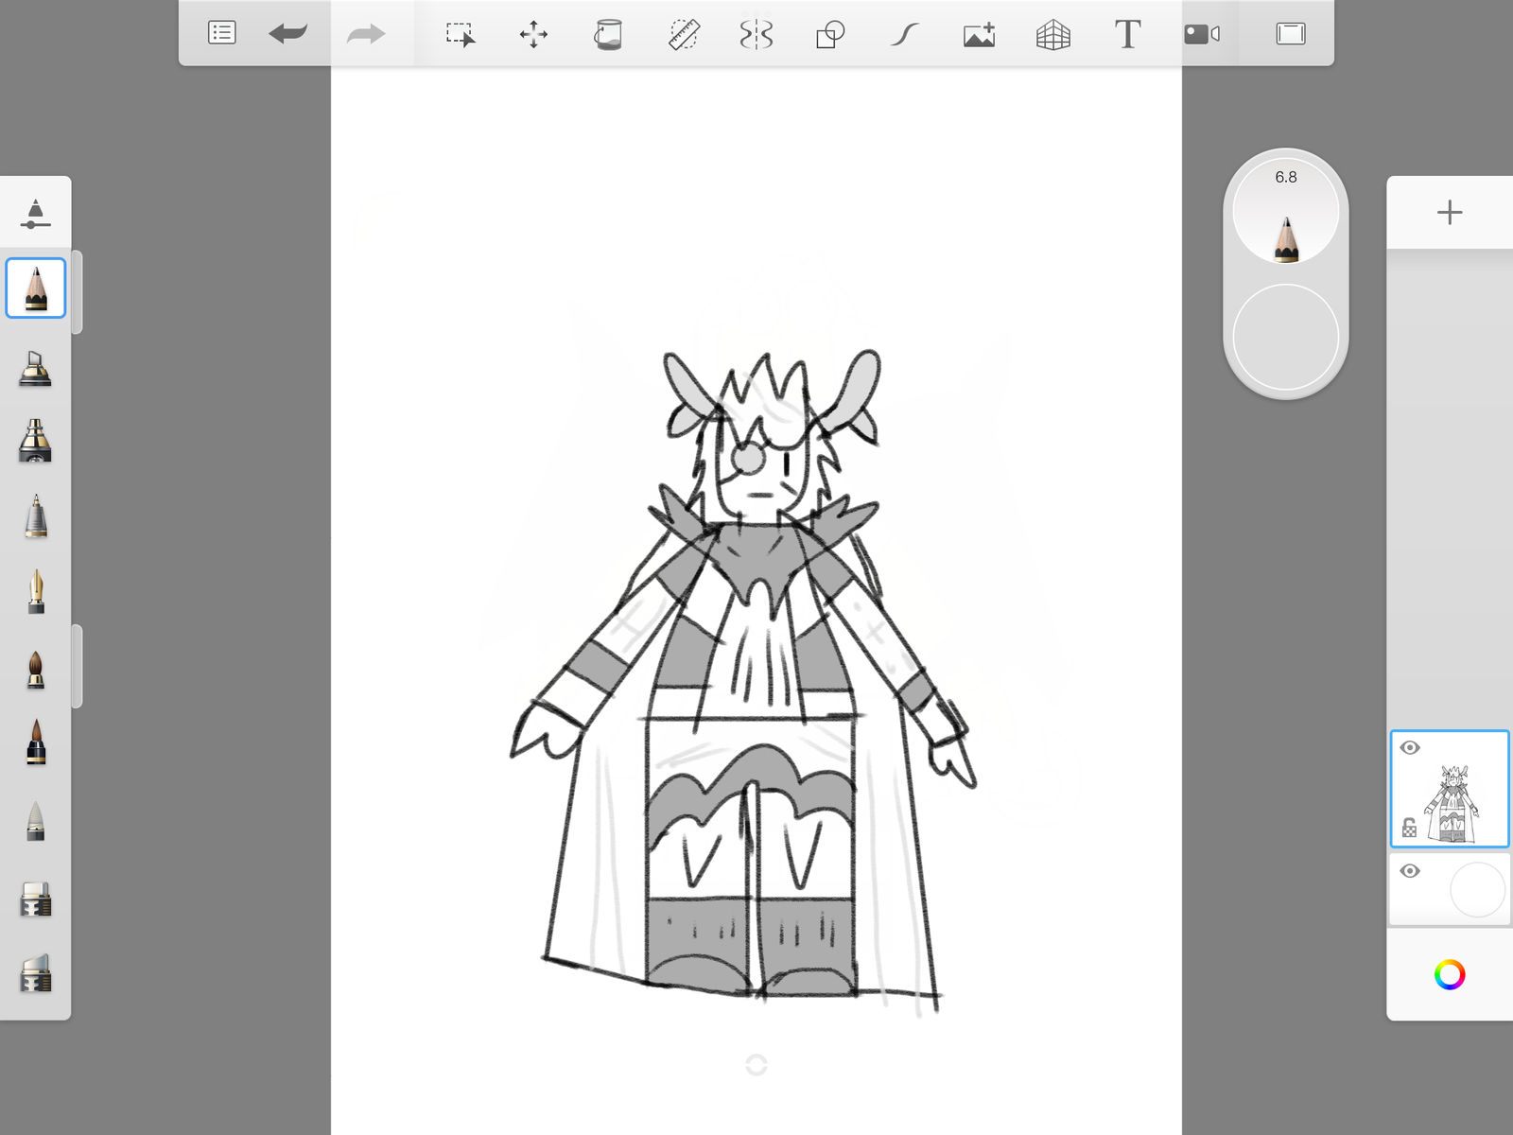This screenshot has height=1135, width=1513.
Task: Import an image with Add Image
Action: tap(979, 35)
